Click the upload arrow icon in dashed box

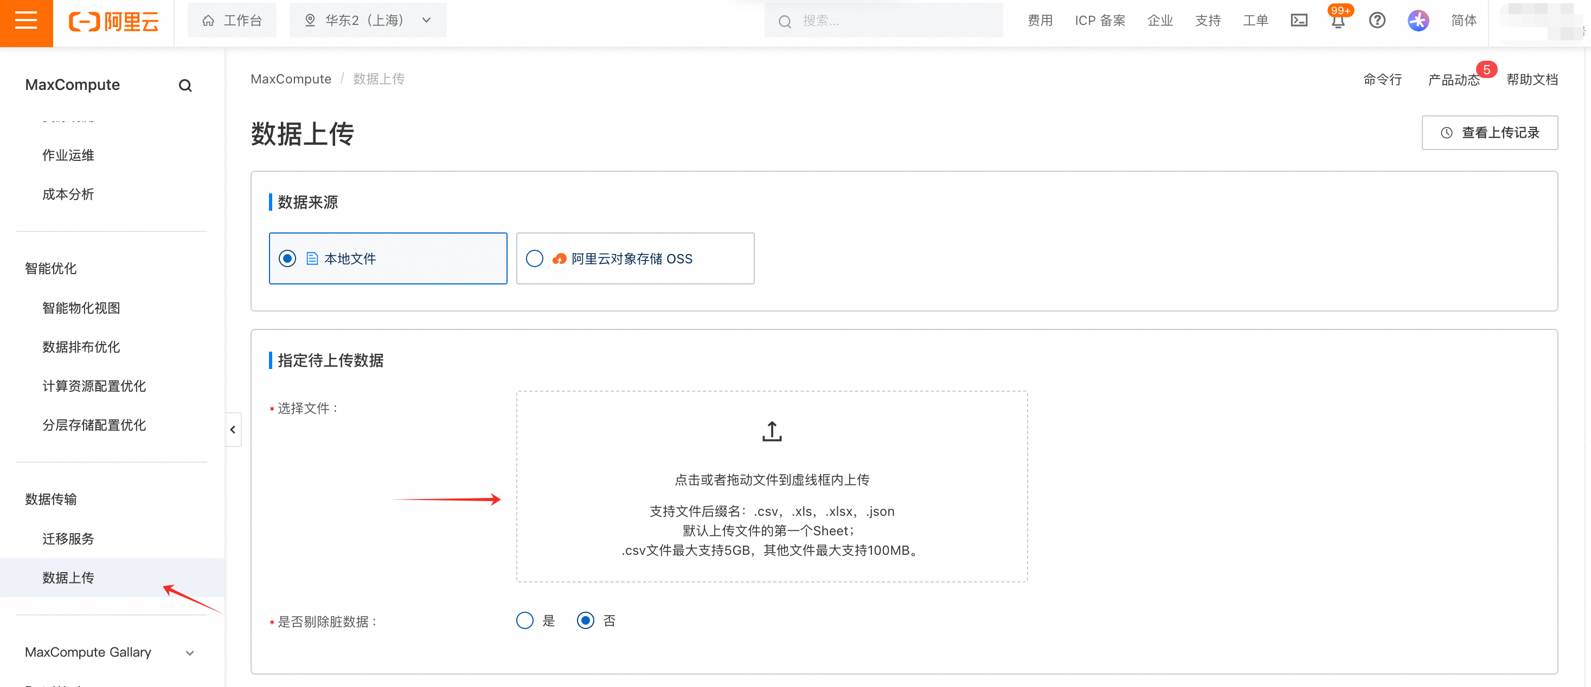click(772, 431)
